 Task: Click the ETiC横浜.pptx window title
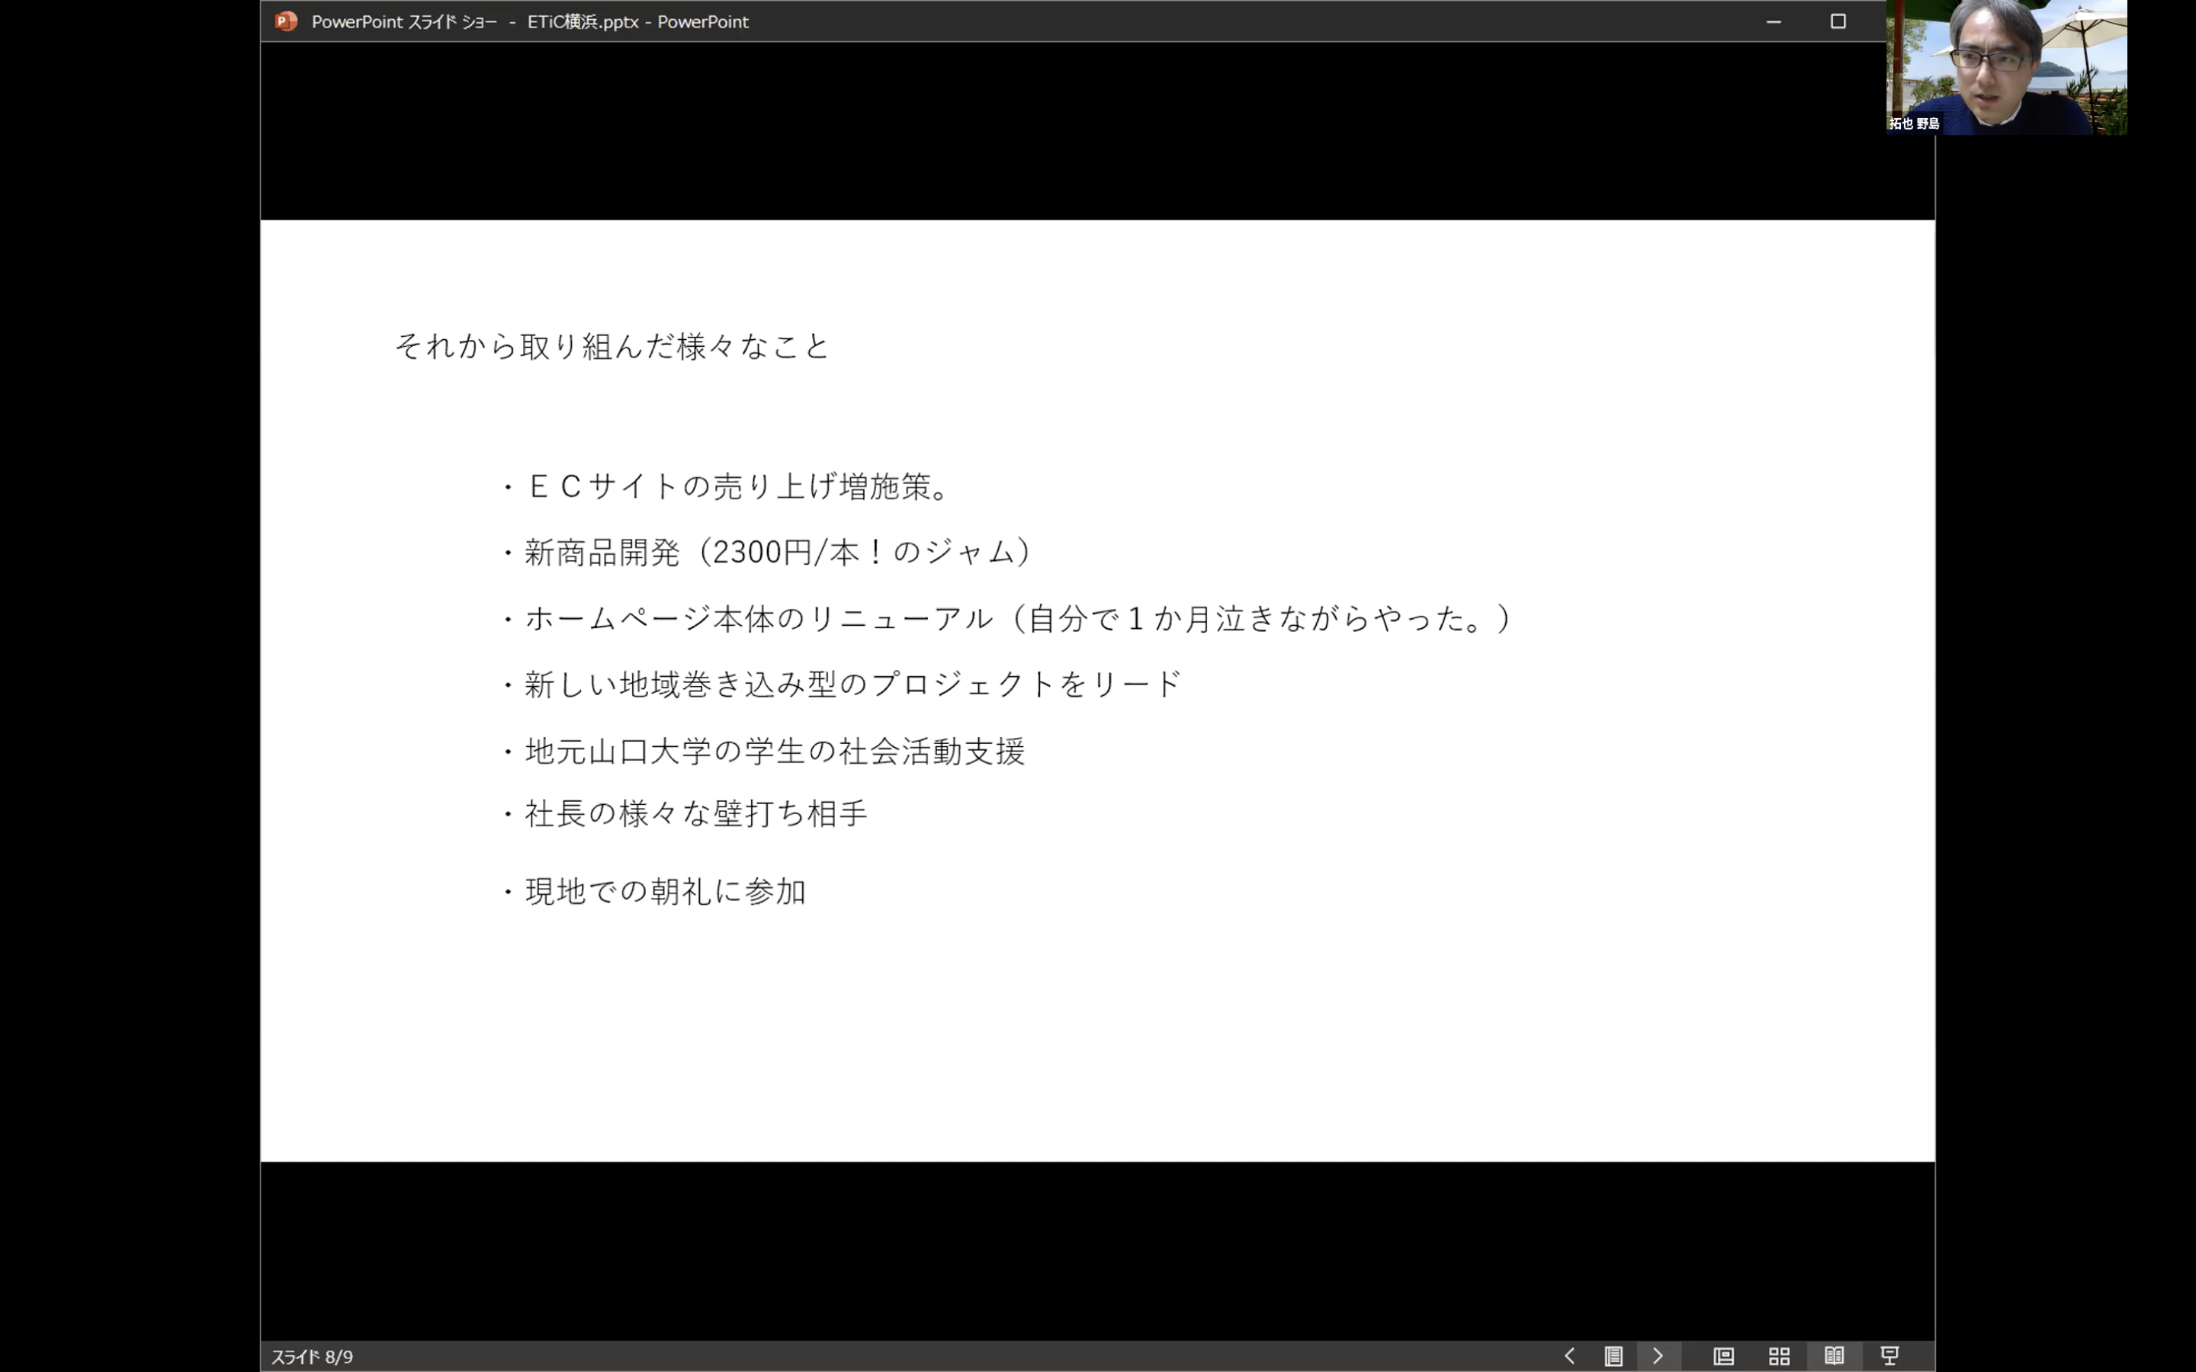583,21
